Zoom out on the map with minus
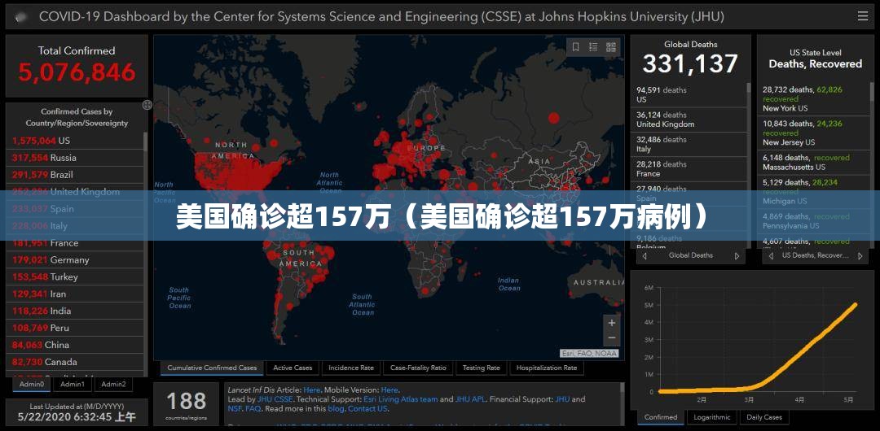Image resolution: width=880 pixels, height=431 pixels. (x=612, y=338)
